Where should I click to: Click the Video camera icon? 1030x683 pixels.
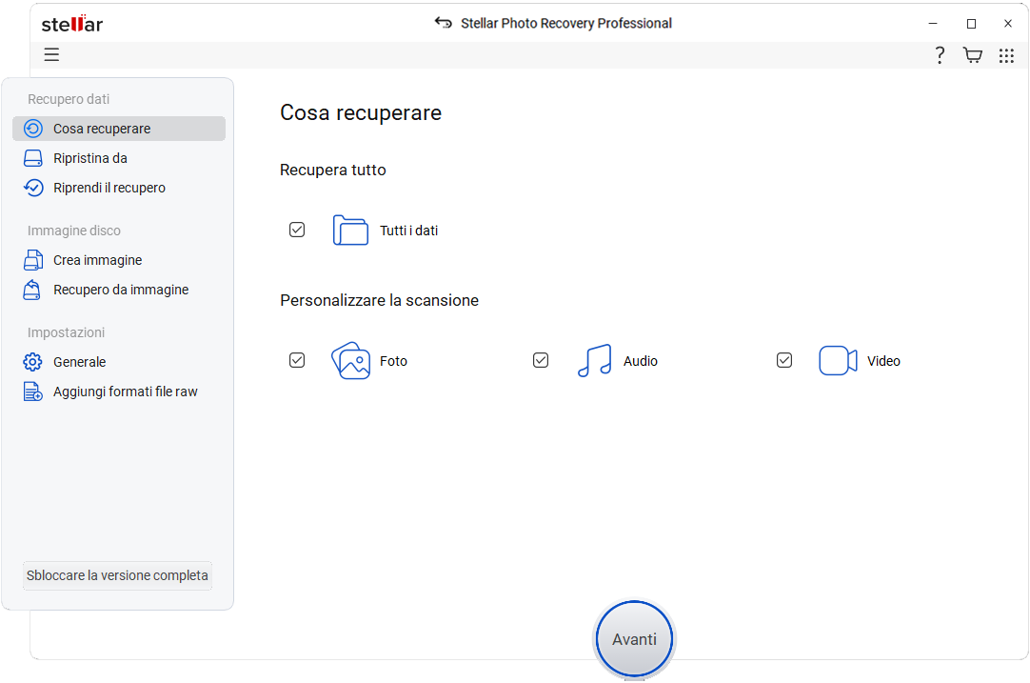point(839,360)
